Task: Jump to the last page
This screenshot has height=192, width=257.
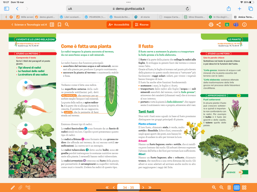Action: tap(150, 187)
